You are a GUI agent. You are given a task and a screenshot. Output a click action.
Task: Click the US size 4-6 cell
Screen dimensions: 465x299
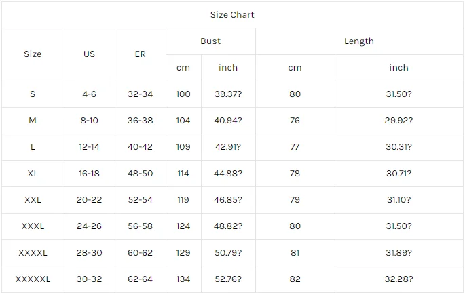[x=89, y=94]
